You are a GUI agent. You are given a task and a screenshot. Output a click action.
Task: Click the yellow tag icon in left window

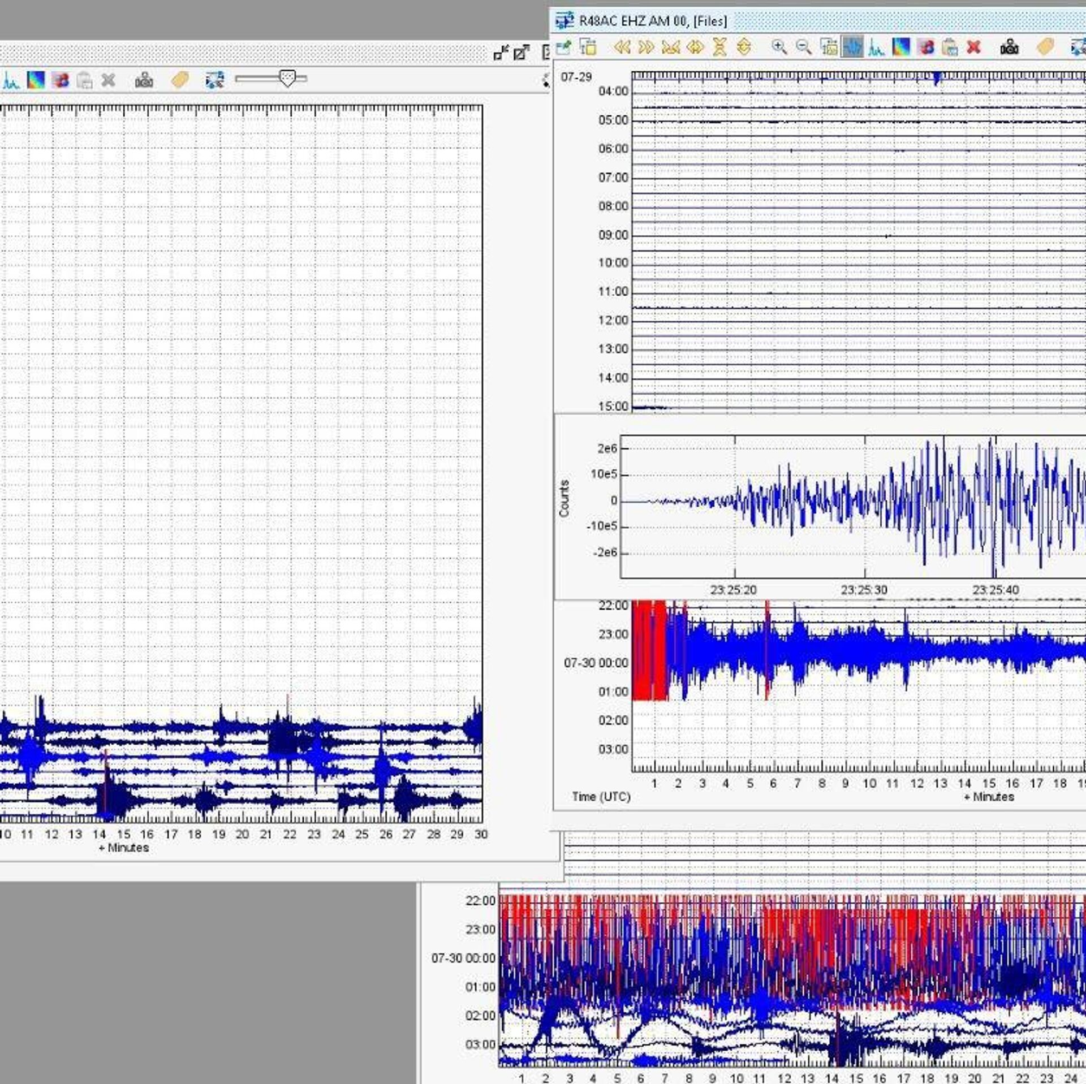pos(180,80)
